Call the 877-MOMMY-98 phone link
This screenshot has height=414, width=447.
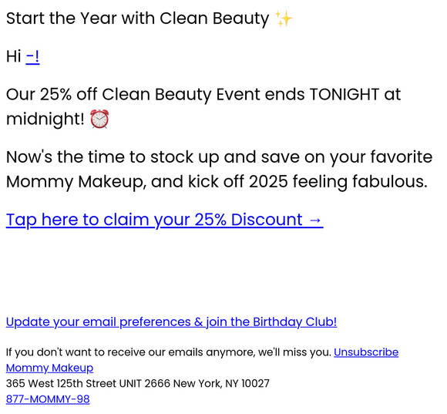48,399
